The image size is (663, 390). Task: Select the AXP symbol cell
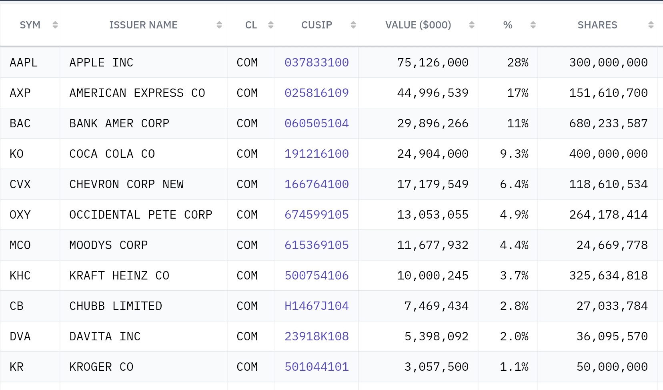coord(30,93)
